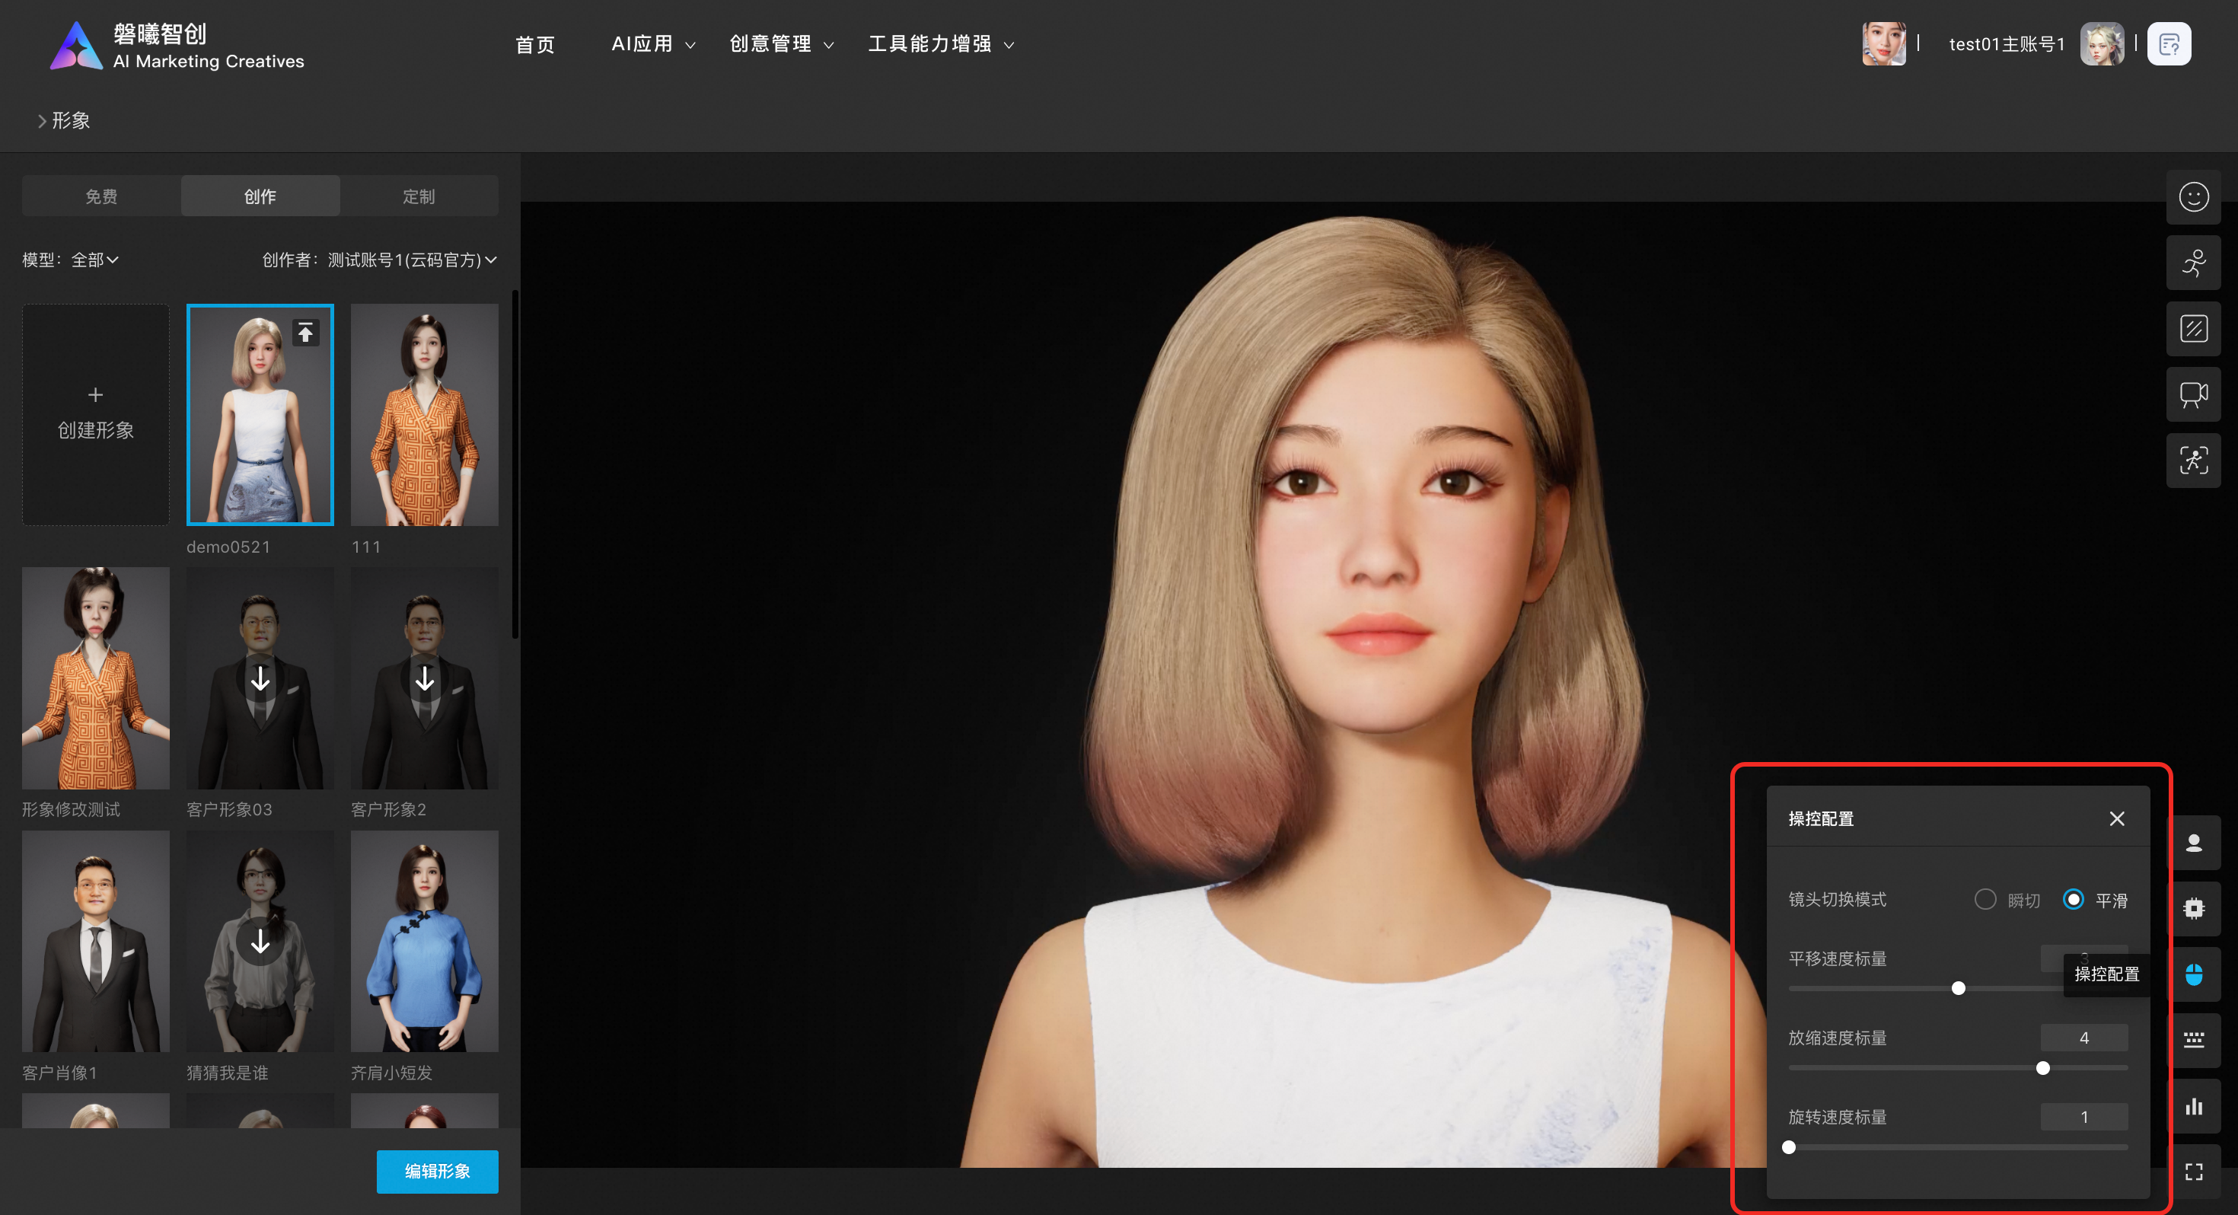
Task: Select the 齐肩小短发 avatar thumbnail
Action: click(x=425, y=941)
